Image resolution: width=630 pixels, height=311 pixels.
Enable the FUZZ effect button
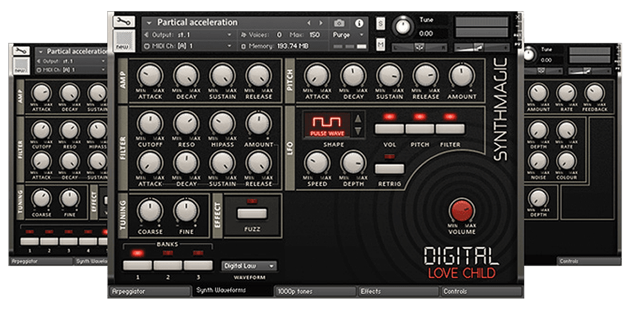point(252,214)
